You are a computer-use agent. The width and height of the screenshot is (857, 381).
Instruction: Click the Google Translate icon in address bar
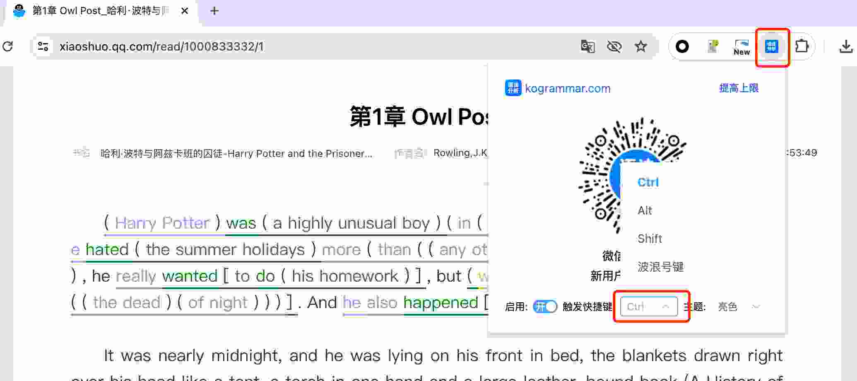(x=587, y=46)
